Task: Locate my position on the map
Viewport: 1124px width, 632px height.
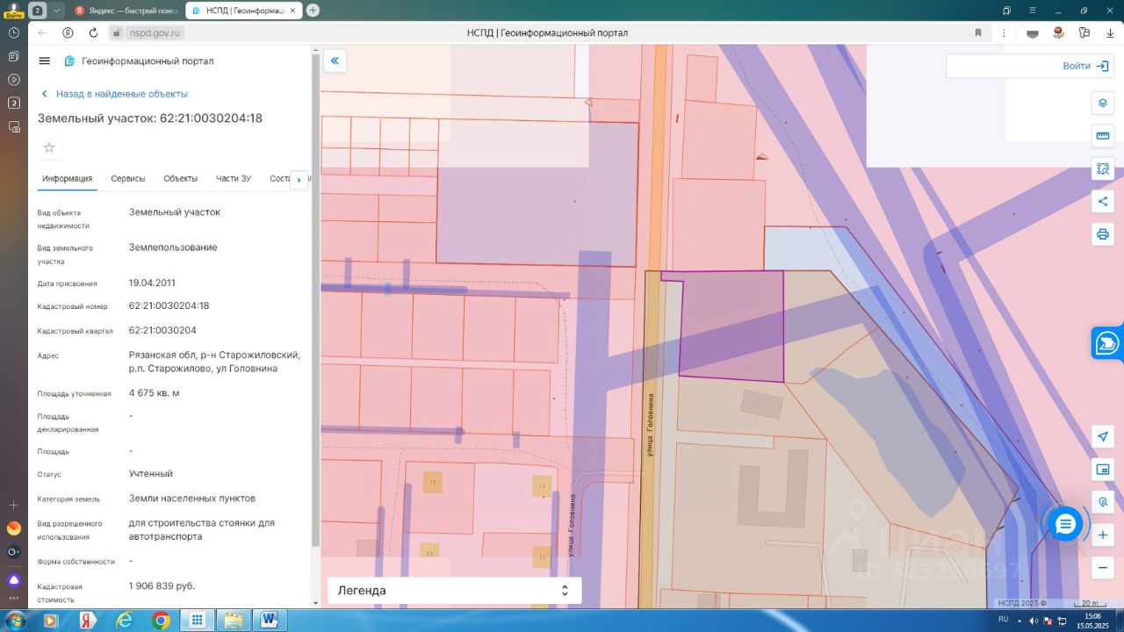Action: (1103, 437)
